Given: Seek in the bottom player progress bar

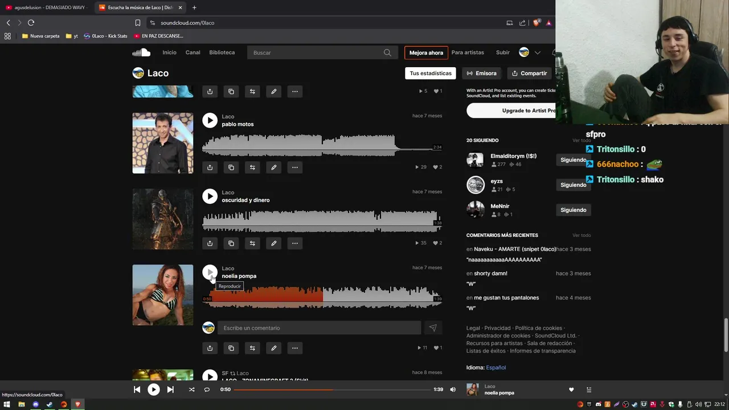Looking at the screenshot, I should coord(332,389).
